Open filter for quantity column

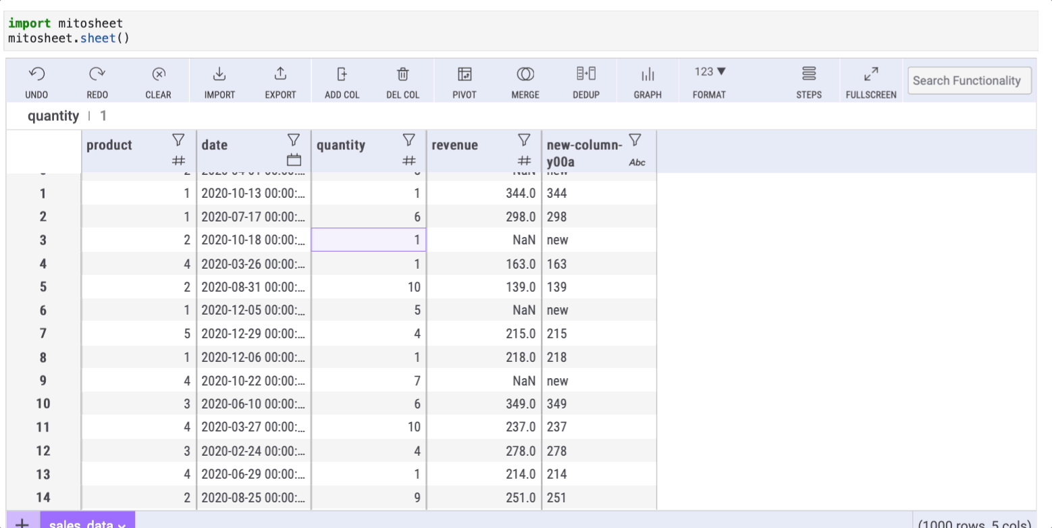(409, 140)
